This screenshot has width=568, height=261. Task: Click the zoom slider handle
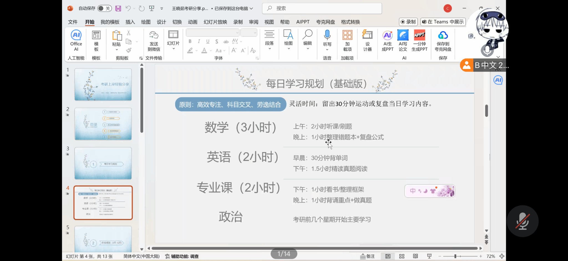pyautogui.click(x=455, y=256)
